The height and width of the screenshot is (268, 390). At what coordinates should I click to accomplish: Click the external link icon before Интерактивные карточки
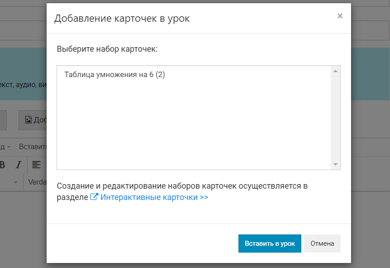tap(94, 197)
